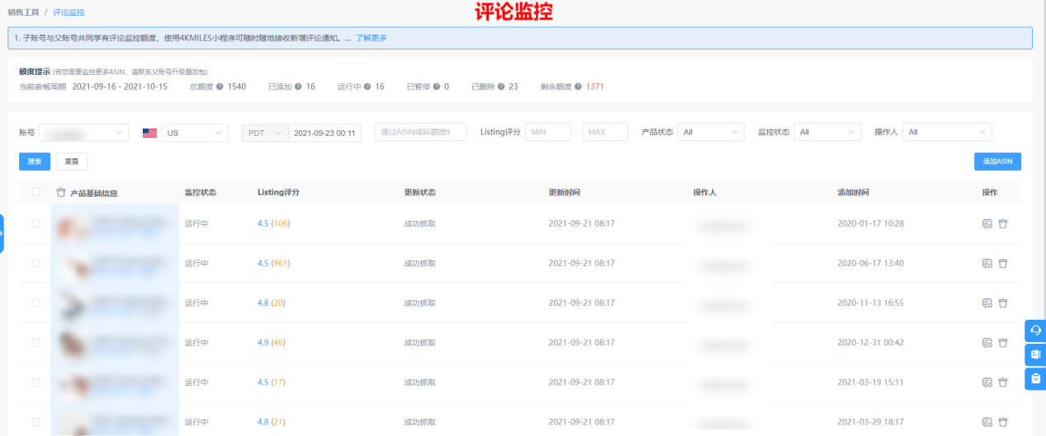The height and width of the screenshot is (436, 1046).
Task: Click the book guide floating icon
Action: [1035, 354]
